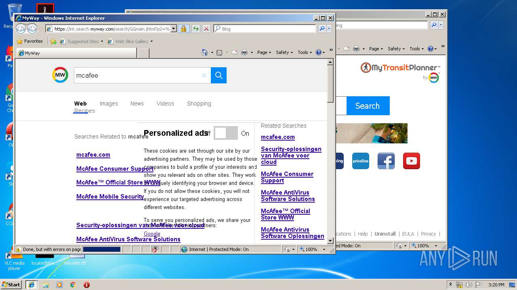Click the volume icon in system tray
Image resolution: width=517 pixels, height=290 pixels.
(469, 285)
